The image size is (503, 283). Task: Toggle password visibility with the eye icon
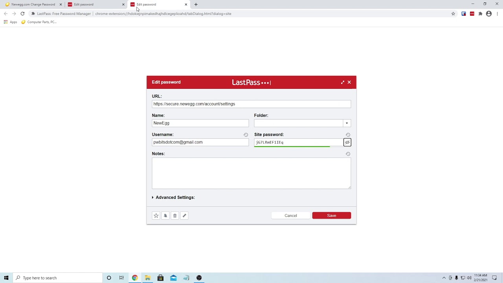[x=347, y=142]
